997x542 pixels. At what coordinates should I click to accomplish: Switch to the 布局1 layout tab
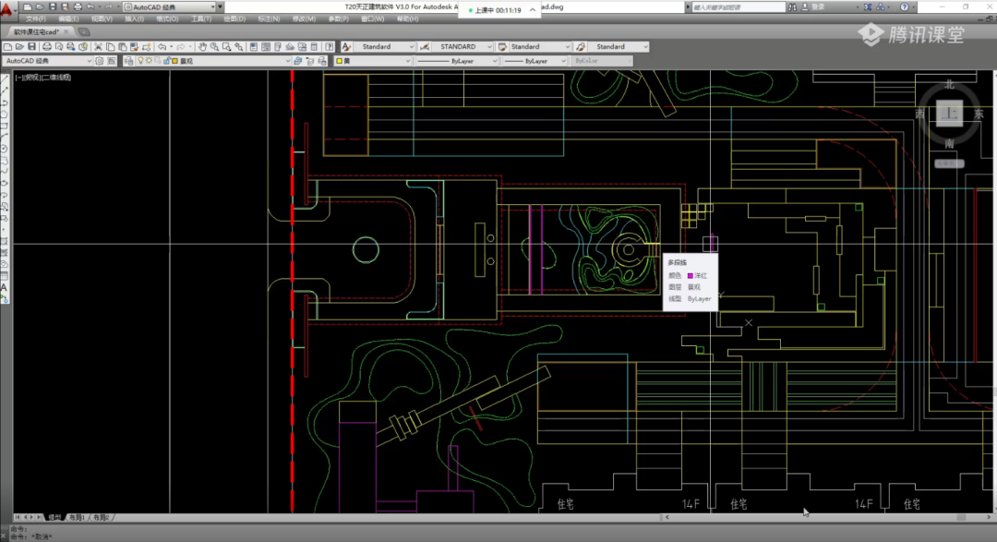point(77,518)
